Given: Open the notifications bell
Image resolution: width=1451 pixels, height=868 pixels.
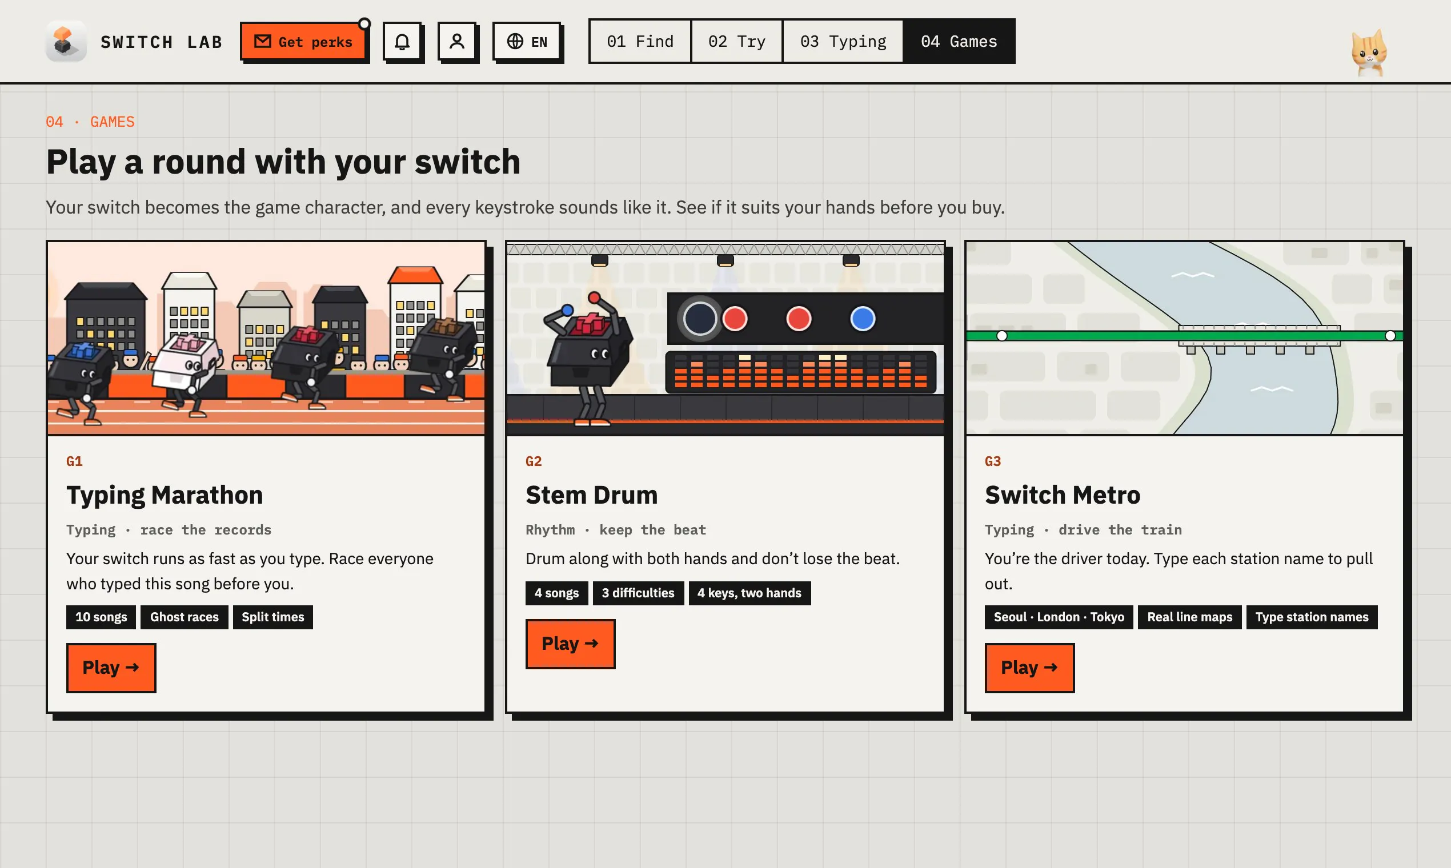Looking at the screenshot, I should click(402, 42).
